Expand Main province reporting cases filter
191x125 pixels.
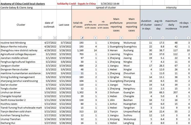click(138, 38)
